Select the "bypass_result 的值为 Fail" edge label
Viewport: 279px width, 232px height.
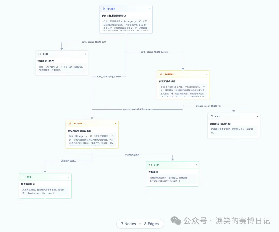pyautogui.click(x=208, y=106)
